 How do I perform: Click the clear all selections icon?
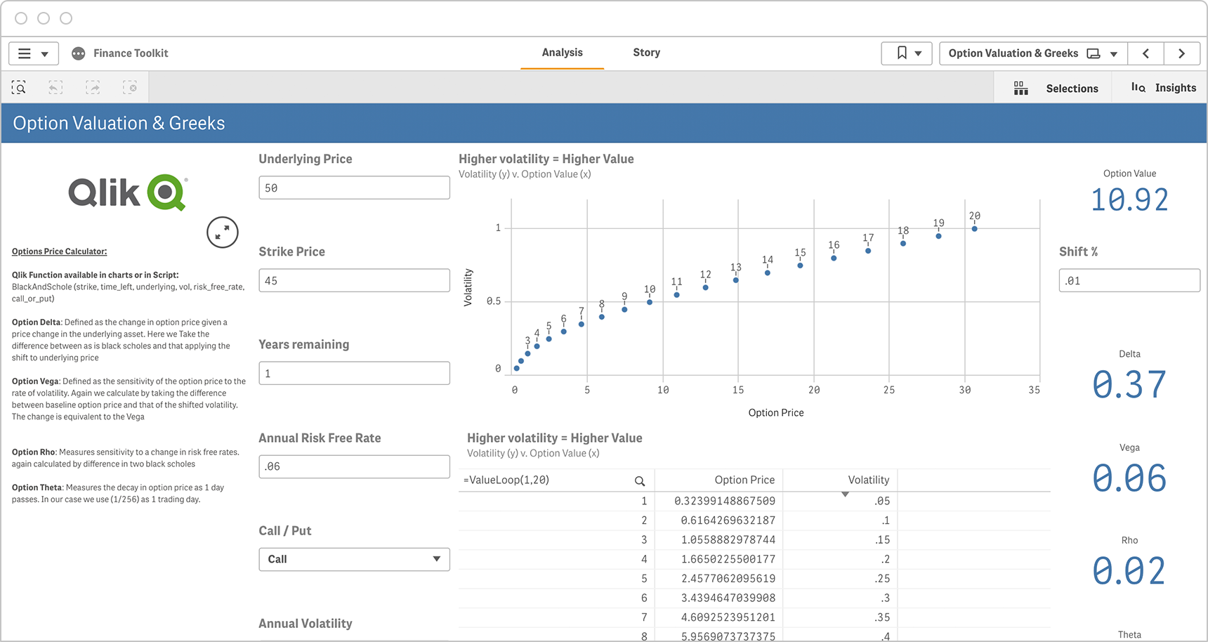(130, 88)
